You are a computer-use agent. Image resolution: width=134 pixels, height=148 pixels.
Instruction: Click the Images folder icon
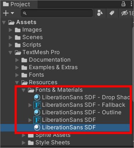[18, 30]
